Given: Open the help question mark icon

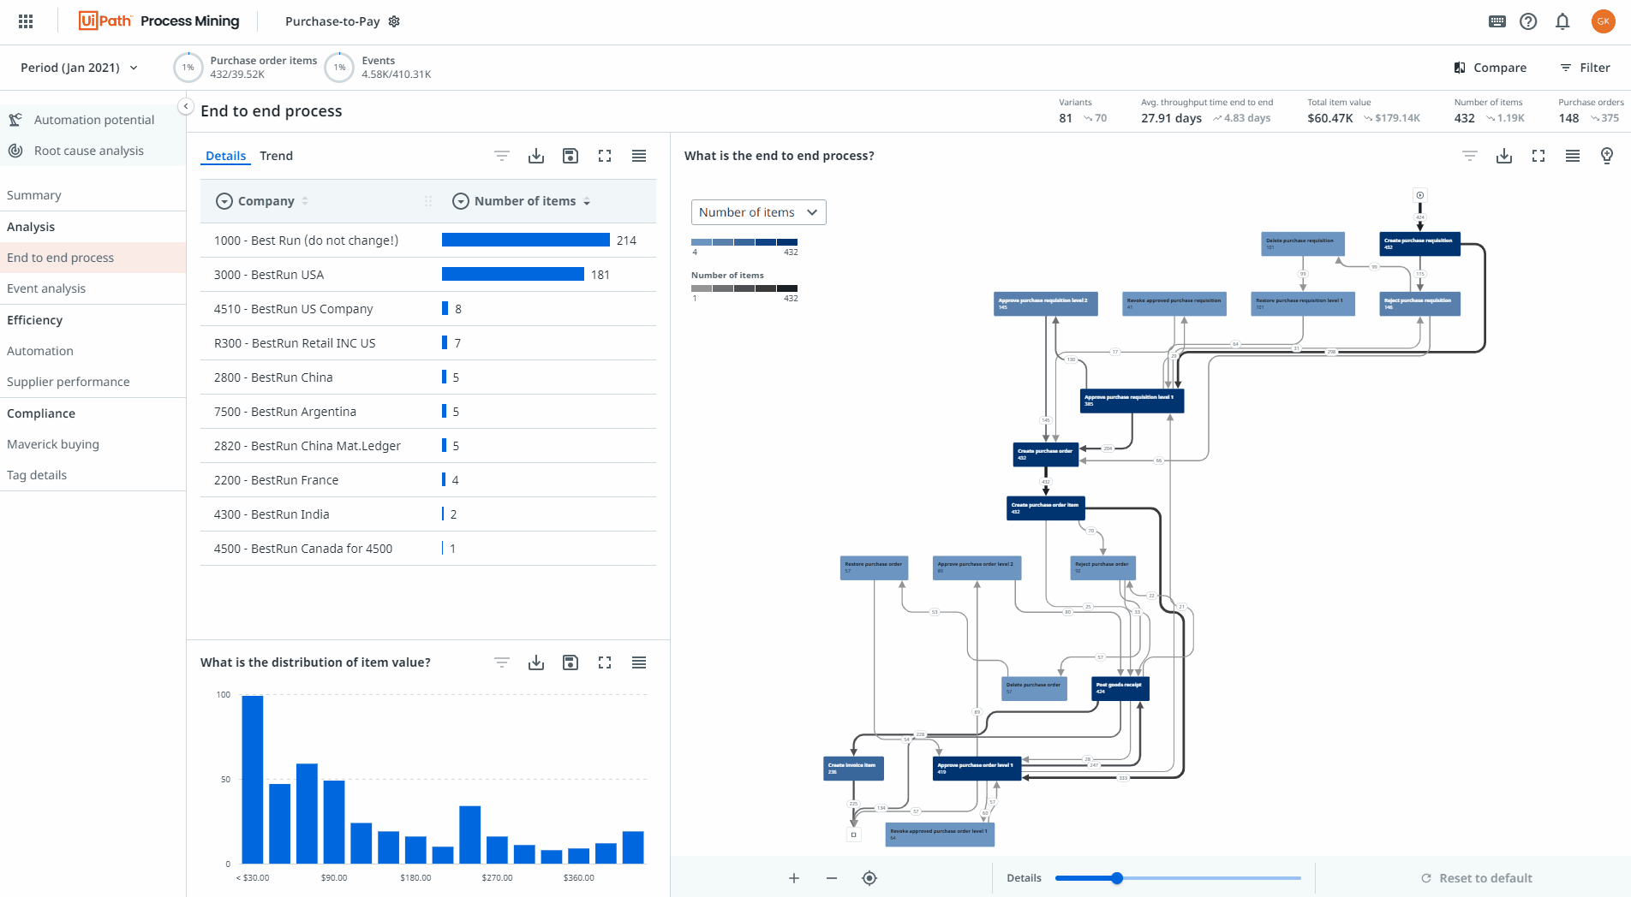Looking at the screenshot, I should 1528,21.
